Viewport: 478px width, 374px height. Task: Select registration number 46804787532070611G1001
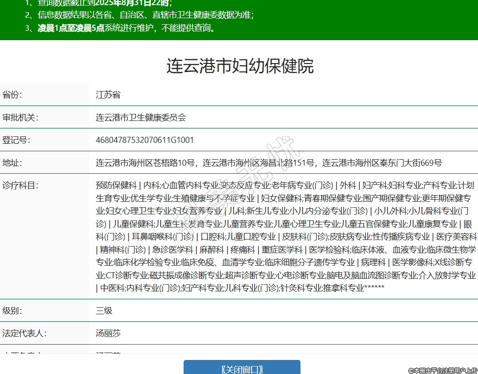[144, 140]
